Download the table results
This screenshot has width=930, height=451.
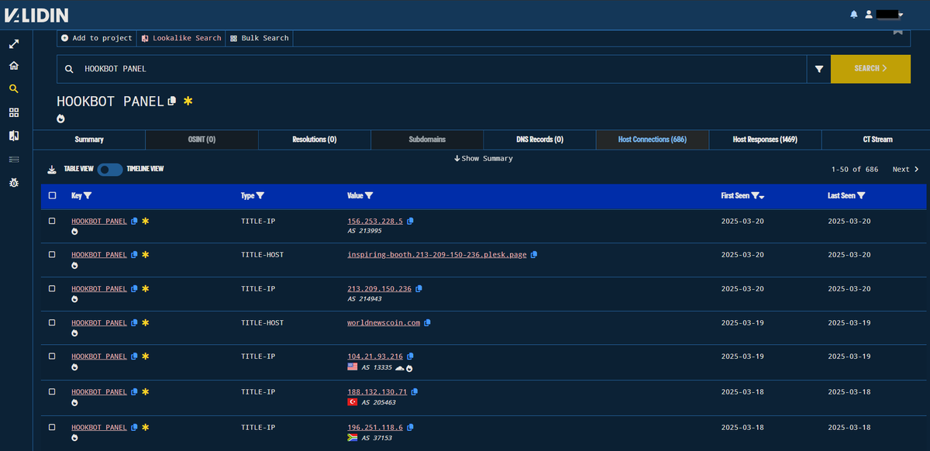click(52, 169)
